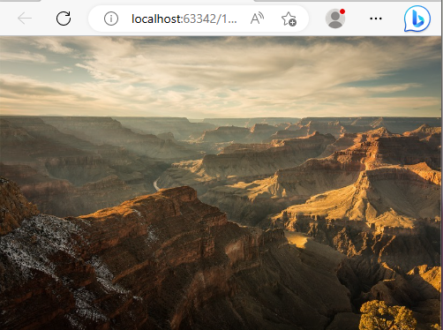Start Read aloud from the address bar
443x330 pixels.
click(257, 19)
